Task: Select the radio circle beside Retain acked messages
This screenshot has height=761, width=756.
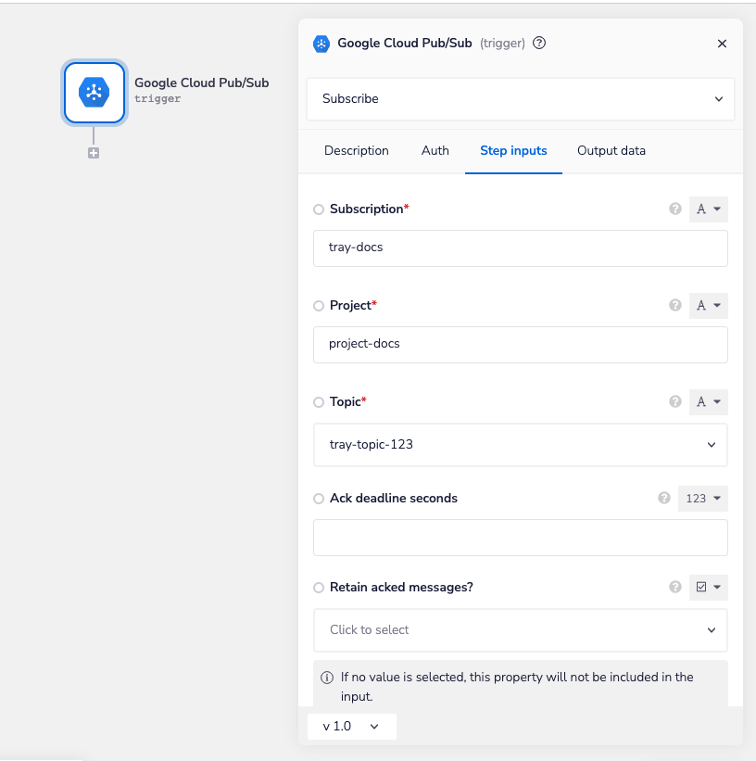Action: [x=319, y=587]
